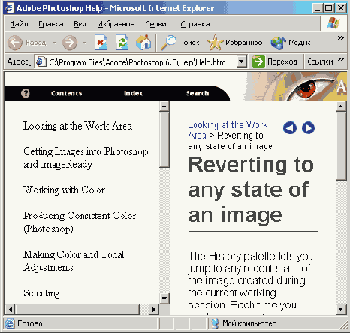Follow the Looking at the Work Area breadcrumb
The width and height of the screenshot is (350, 333).
click(x=228, y=130)
